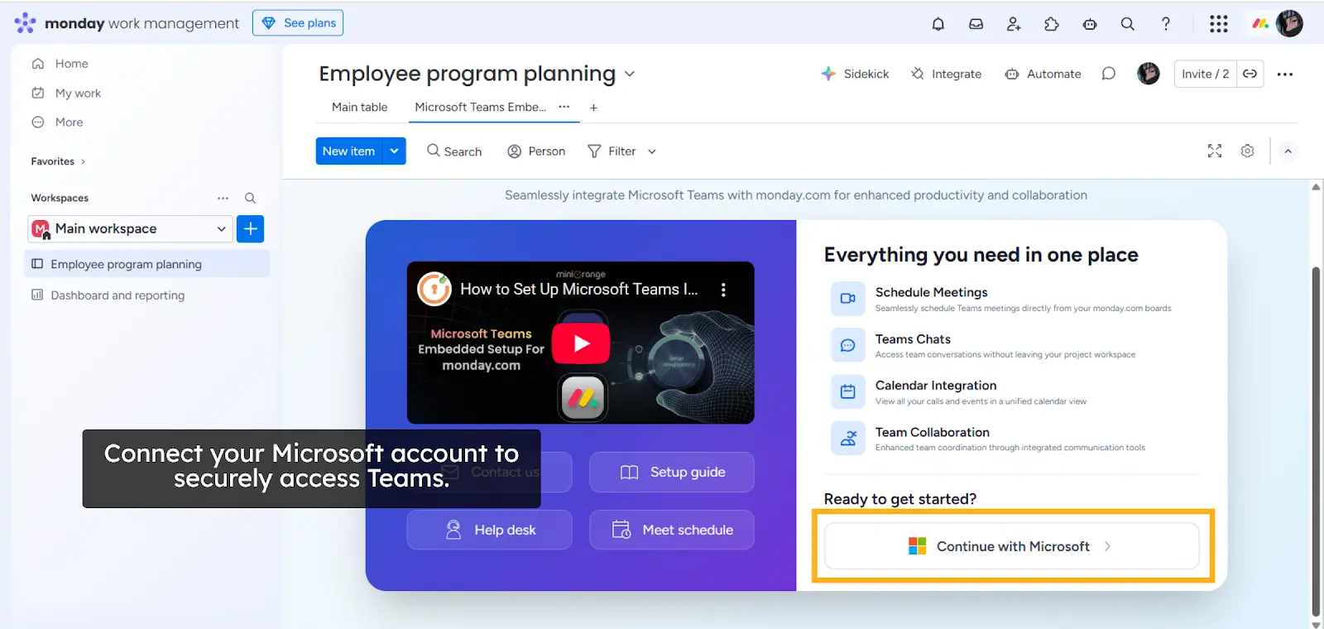Click the miniOrange channel logo on the video

[x=434, y=289]
